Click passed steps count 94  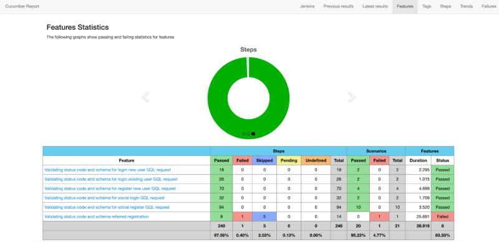(x=221, y=207)
